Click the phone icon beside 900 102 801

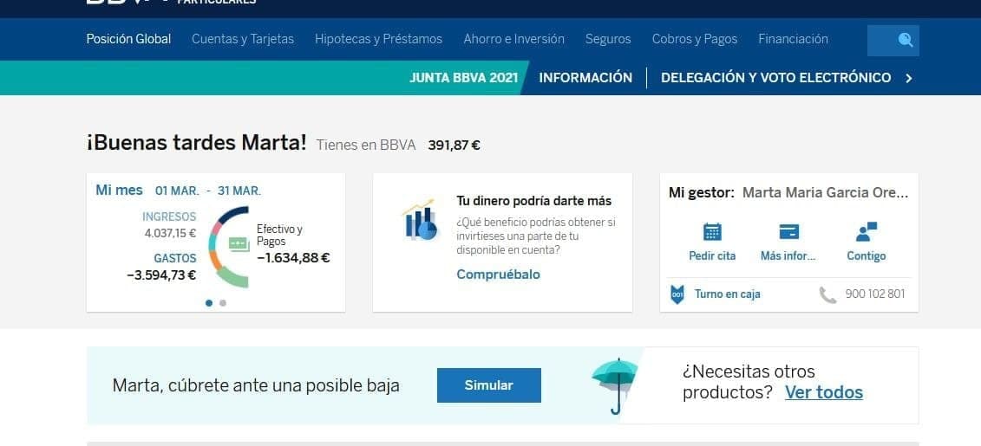pyautogui.click(x=827, y=294)
